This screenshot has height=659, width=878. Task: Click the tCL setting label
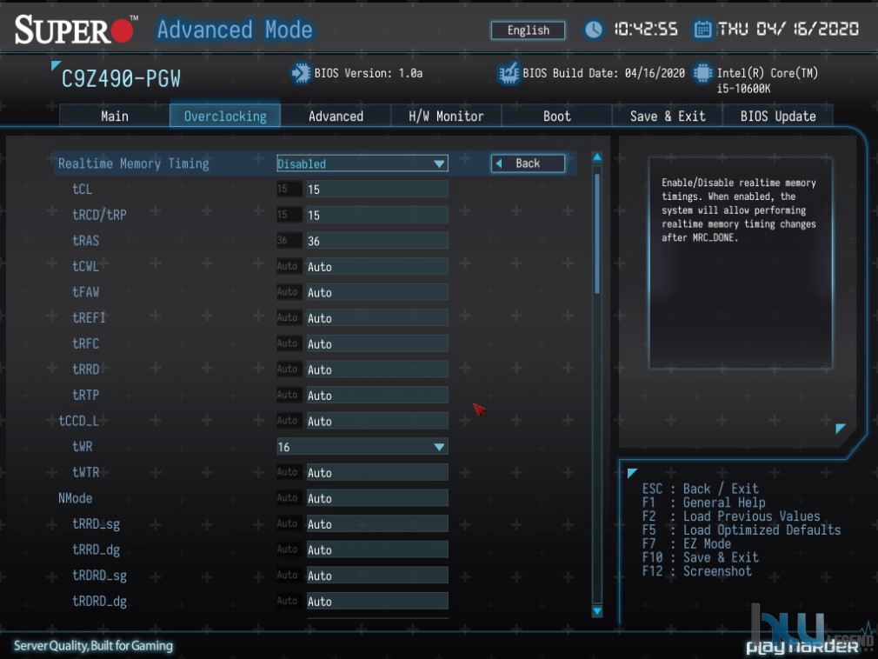pos(83,190)
